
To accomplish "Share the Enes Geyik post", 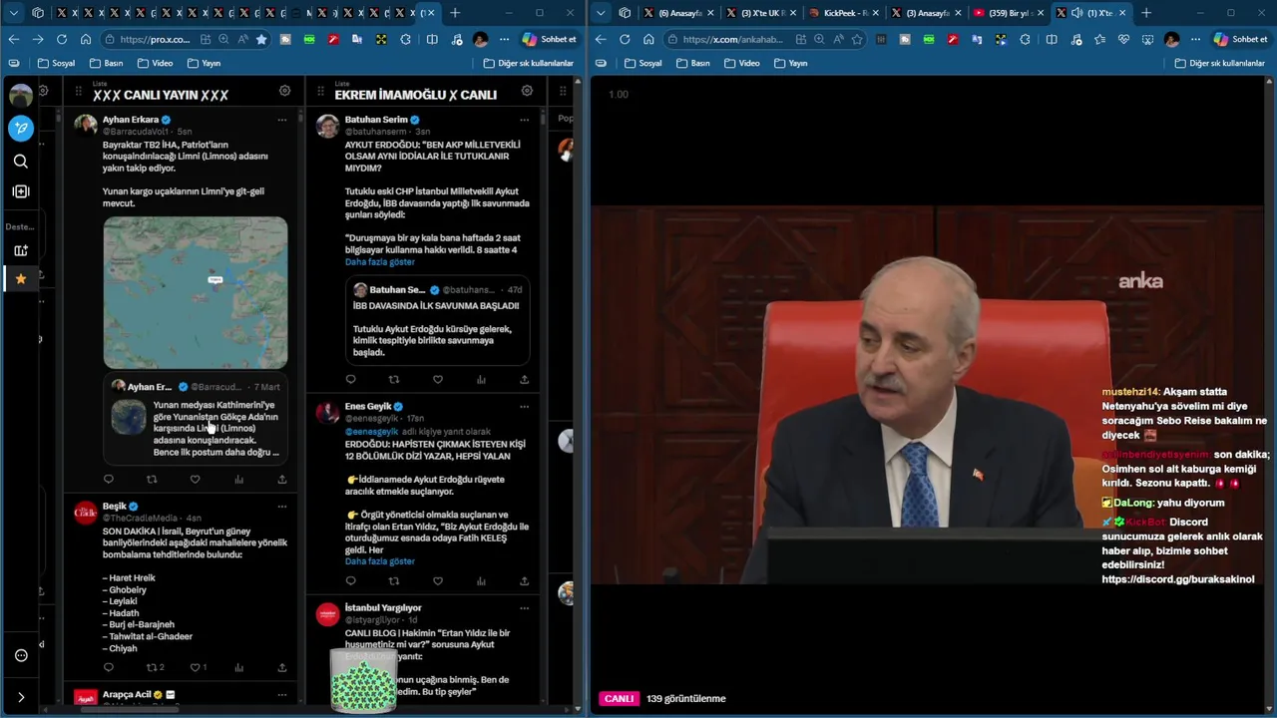I will point(524,580).
